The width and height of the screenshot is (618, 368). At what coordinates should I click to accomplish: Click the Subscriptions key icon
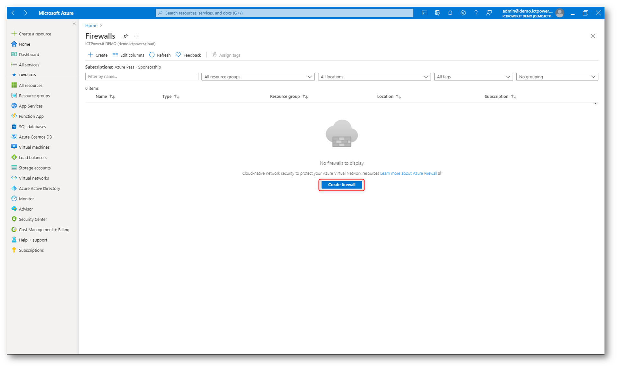pos(14,250)
